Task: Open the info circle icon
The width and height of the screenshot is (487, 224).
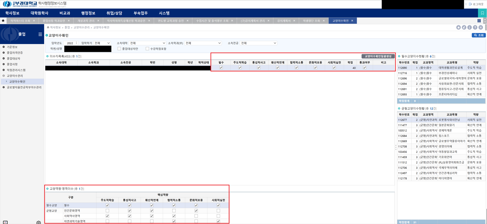Action: (x=470, y=28)
